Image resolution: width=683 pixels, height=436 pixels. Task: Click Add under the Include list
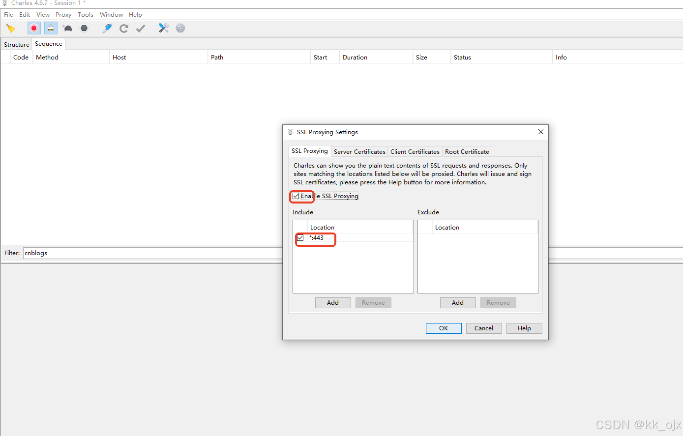[333, 303]
